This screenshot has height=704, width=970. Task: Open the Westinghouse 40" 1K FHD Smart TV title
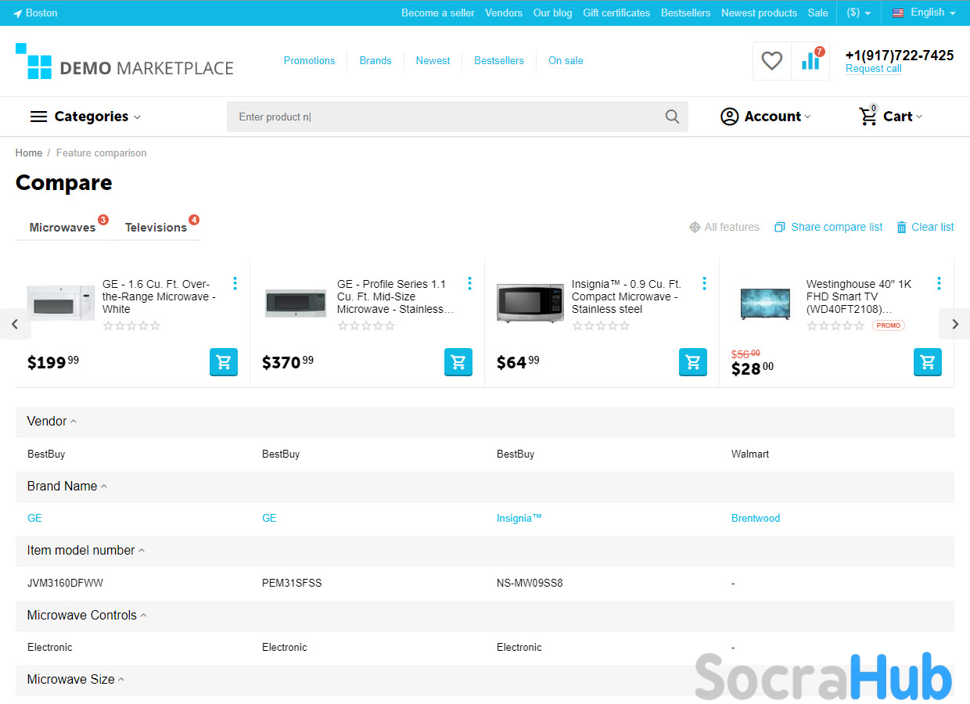859,296
